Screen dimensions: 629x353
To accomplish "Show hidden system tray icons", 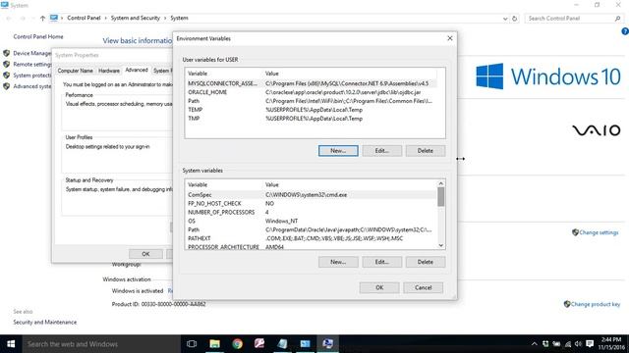I will tap(535, 344).
